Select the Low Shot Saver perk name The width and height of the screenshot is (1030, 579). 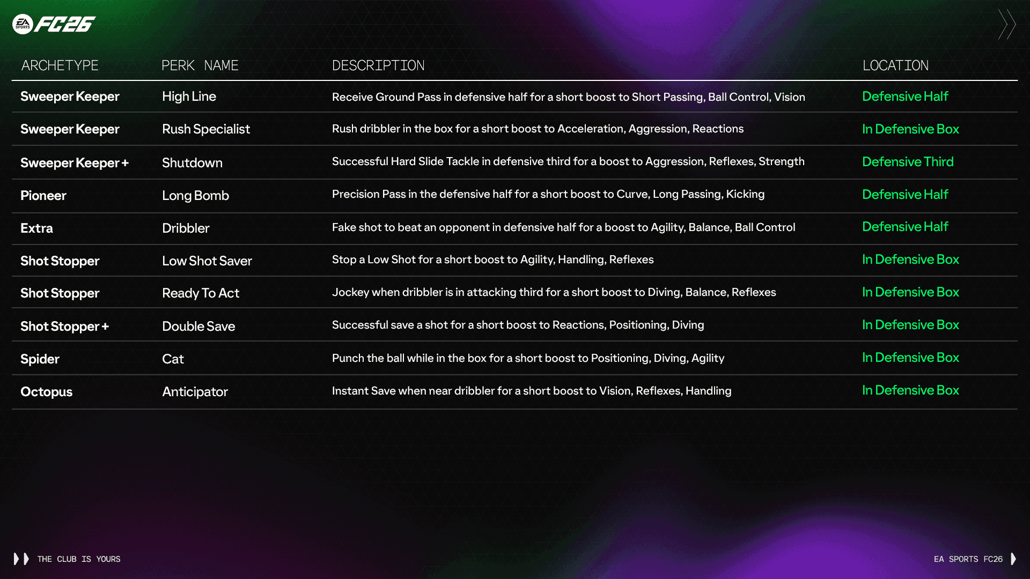pyautogui.click(x=207, y=261)
